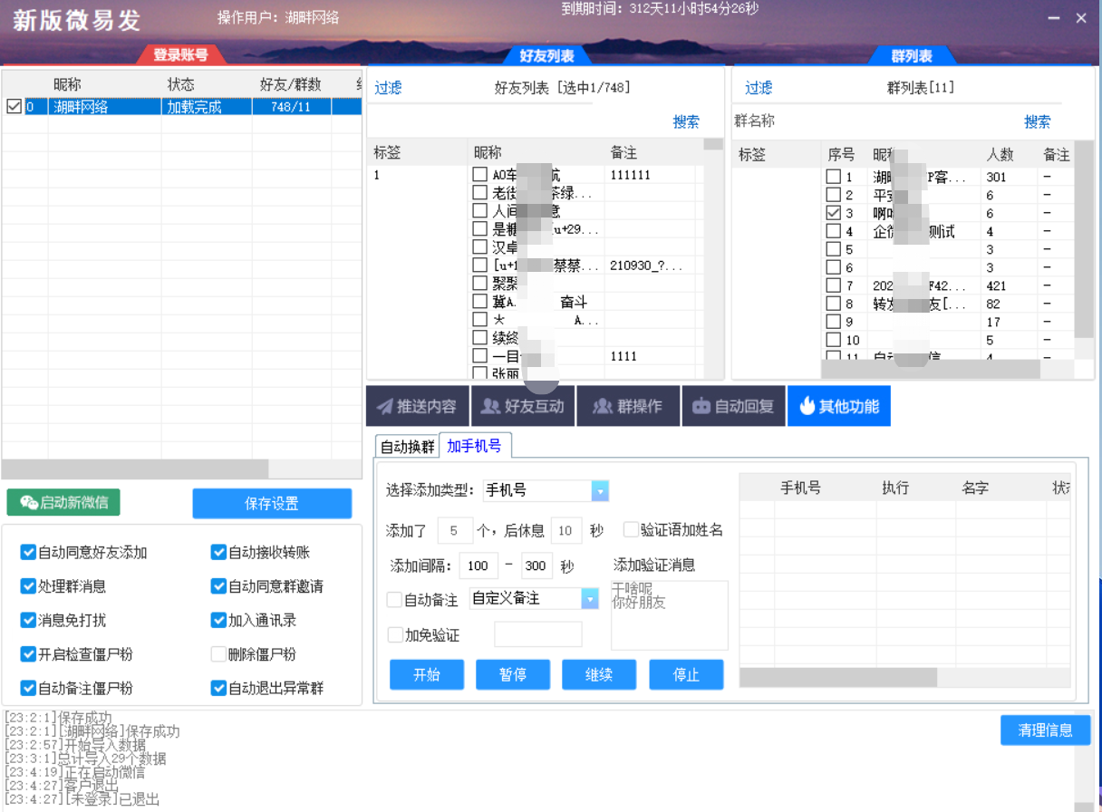Click the 开始 button
1102x812 pixels.
pyautogui.click(x=427, y=674)
